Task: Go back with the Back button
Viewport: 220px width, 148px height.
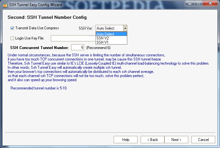Action: click(x=152, y=139)
